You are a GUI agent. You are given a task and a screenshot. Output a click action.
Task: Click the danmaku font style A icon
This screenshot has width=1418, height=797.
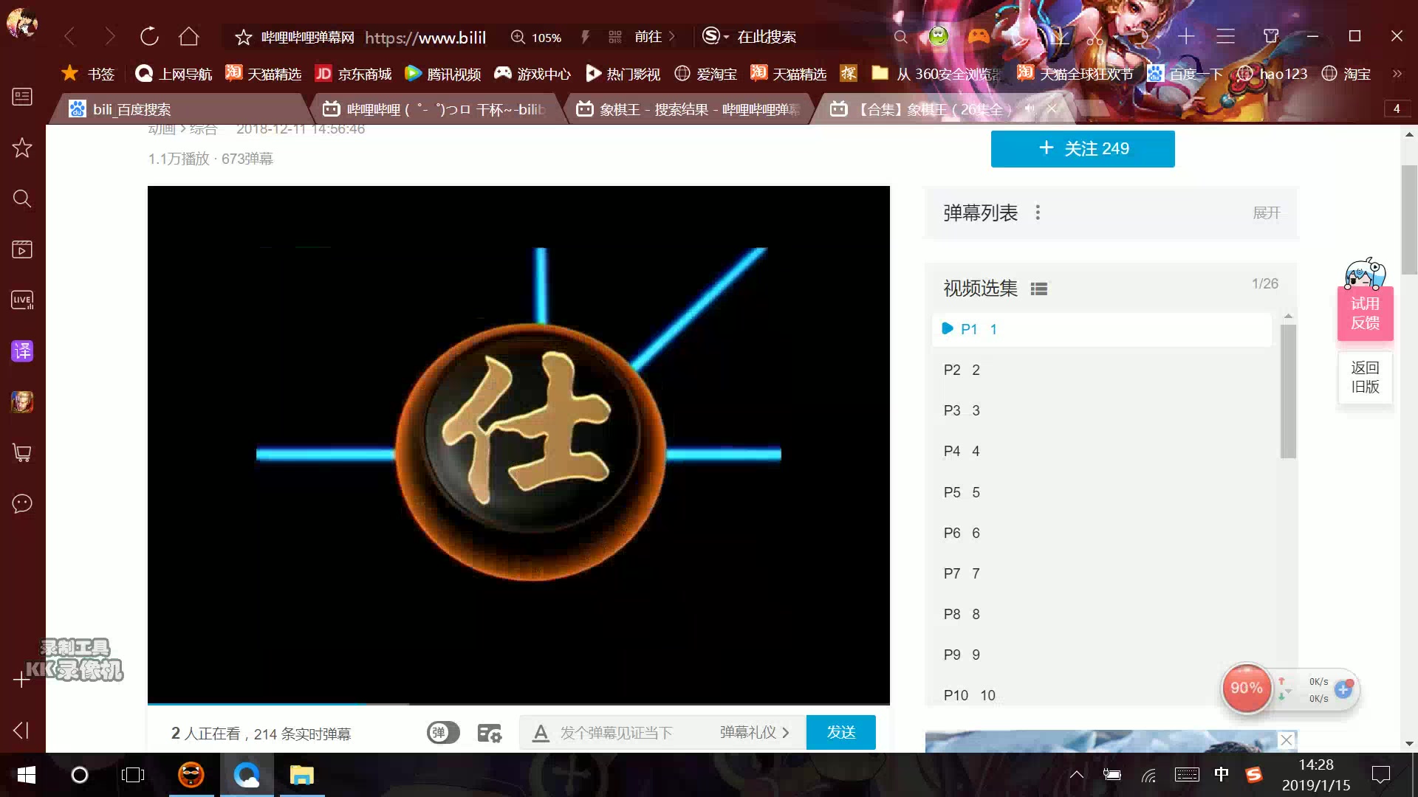[x=541, y=733]
